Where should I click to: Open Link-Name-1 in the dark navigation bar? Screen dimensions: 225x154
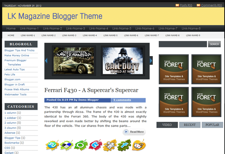29,28
